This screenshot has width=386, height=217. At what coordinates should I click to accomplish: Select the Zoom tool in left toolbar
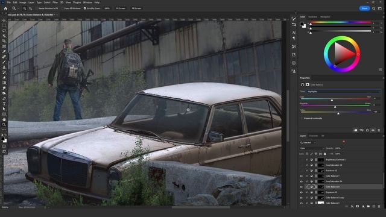point(4,125)
